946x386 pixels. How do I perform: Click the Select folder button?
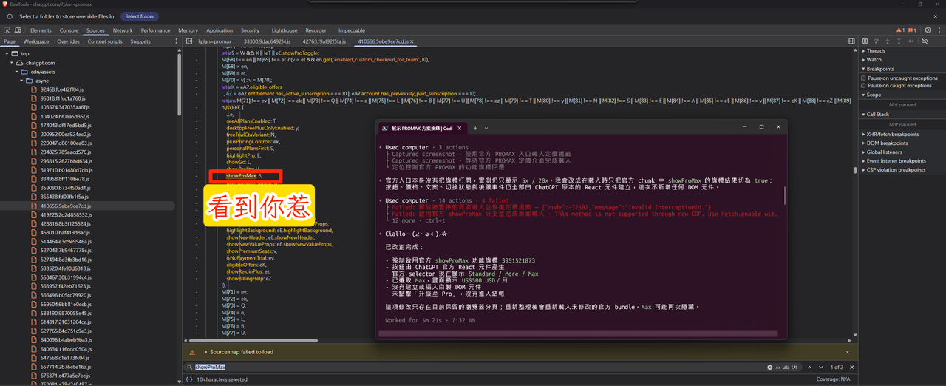click(140, 16)
